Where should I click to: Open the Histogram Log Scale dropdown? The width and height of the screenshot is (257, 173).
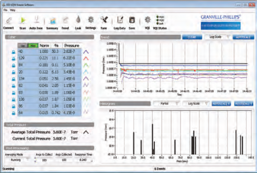tap(196, 104)
